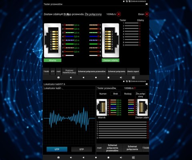Click the cable locator waveform graph

point(69,118)
